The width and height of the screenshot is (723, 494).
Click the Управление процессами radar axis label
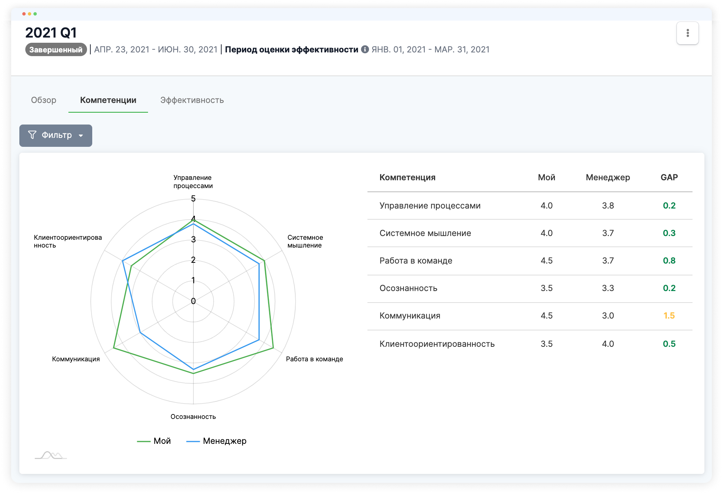193,182
